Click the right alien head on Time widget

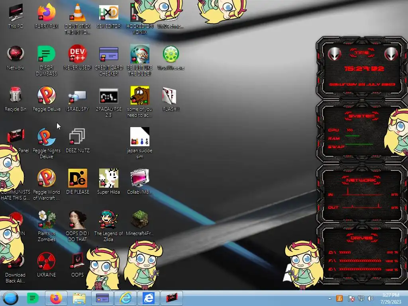coord(391,54)
